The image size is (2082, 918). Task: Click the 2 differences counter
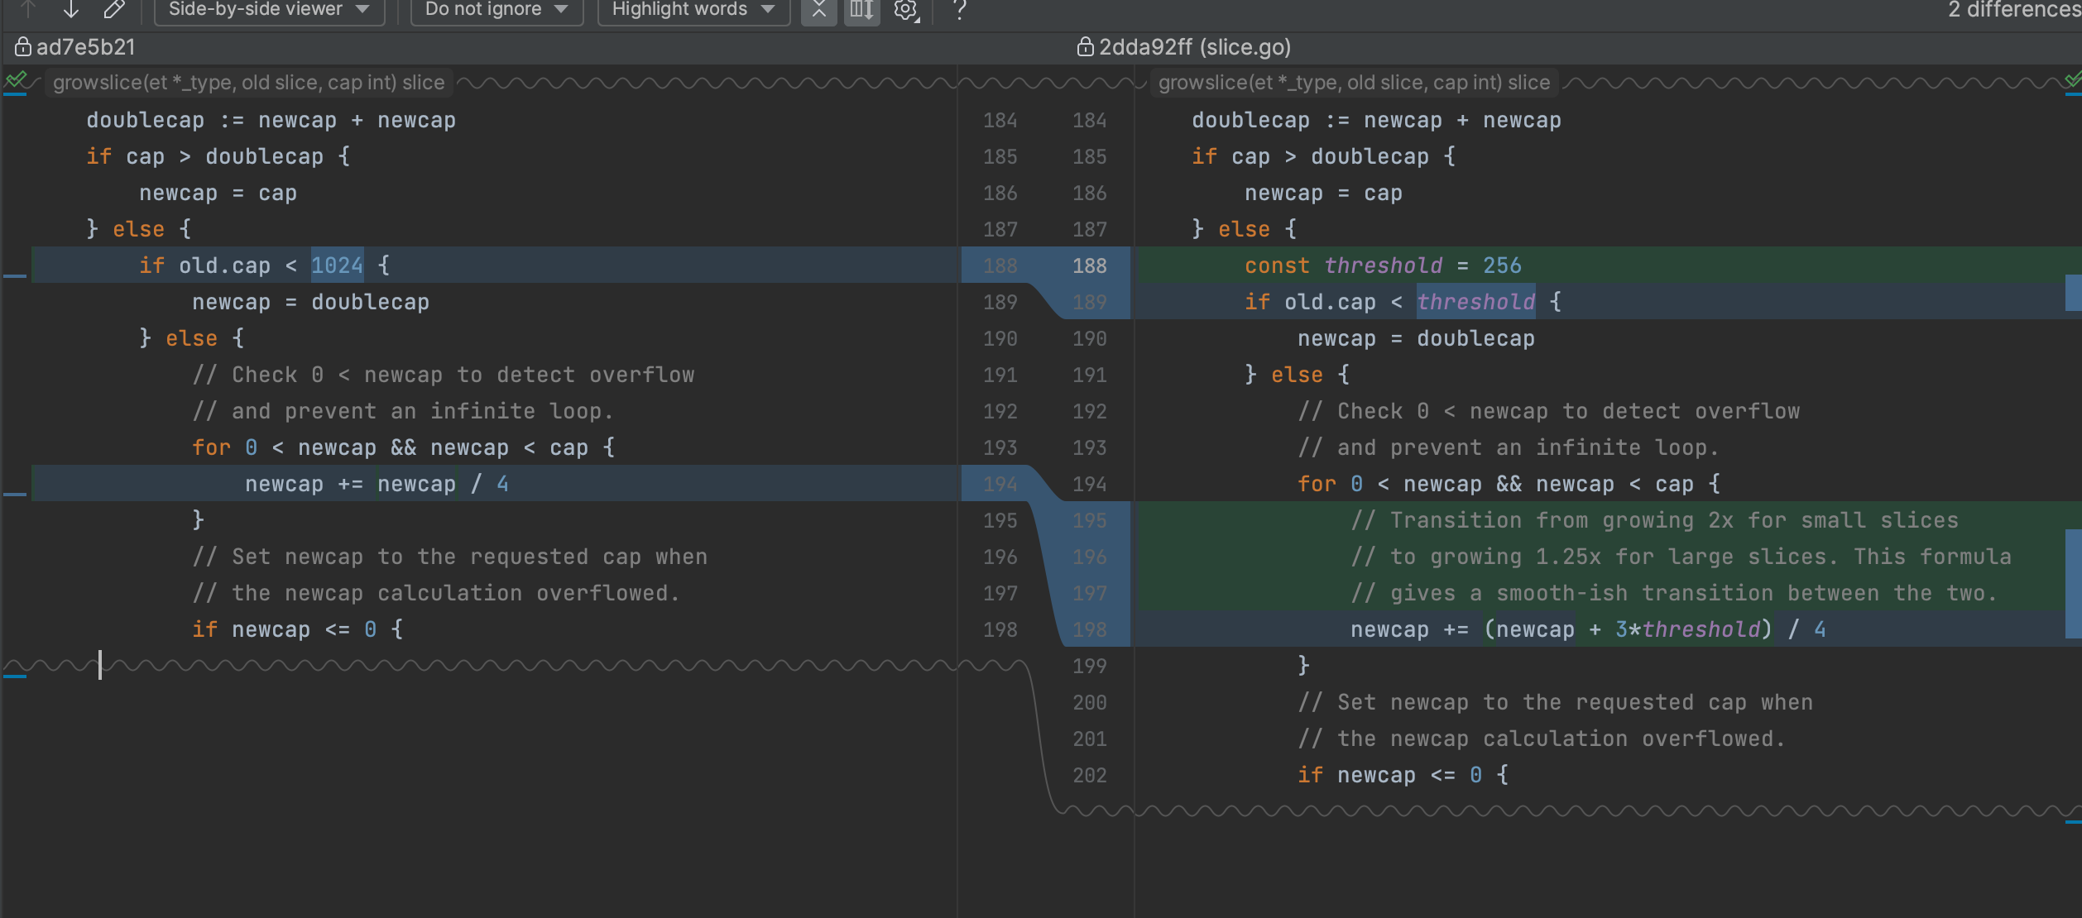click(2014, 10)
